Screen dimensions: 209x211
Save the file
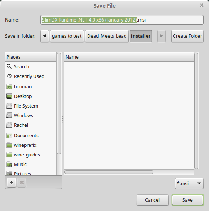click(187, 200)
